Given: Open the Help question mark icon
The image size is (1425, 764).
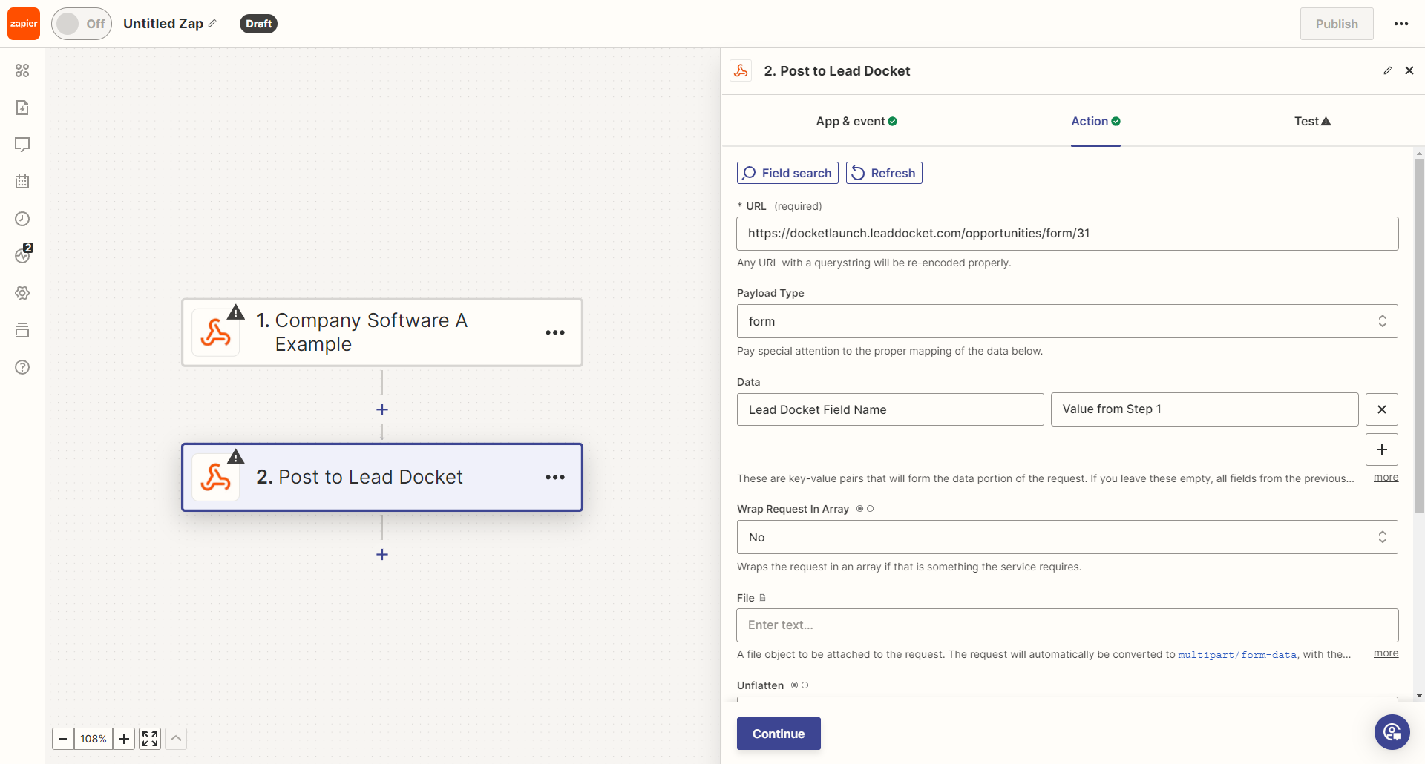Looking at the screenshot, I should point(22,367).
